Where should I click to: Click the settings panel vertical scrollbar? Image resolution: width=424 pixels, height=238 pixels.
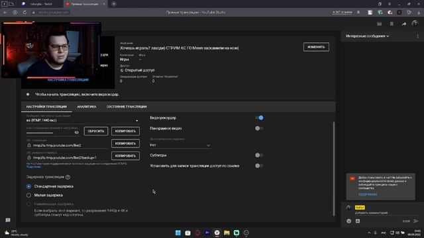pyautogui.click(x=334, y=169)
